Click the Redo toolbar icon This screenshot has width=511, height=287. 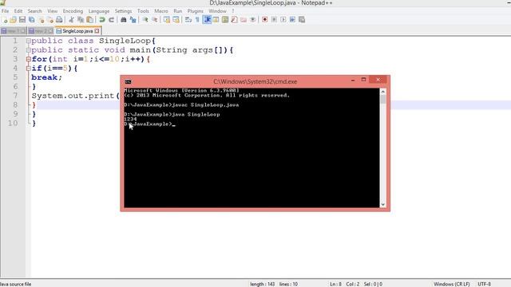click(x=111, y=20)
